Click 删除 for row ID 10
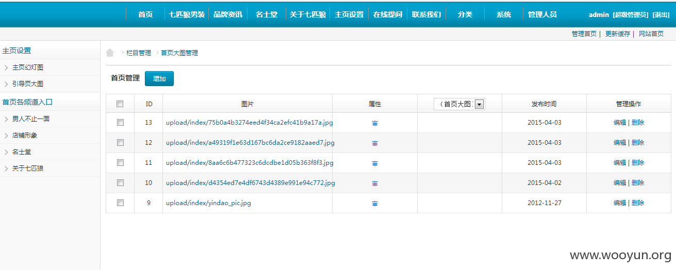676x270 pixels. [638, 183]
